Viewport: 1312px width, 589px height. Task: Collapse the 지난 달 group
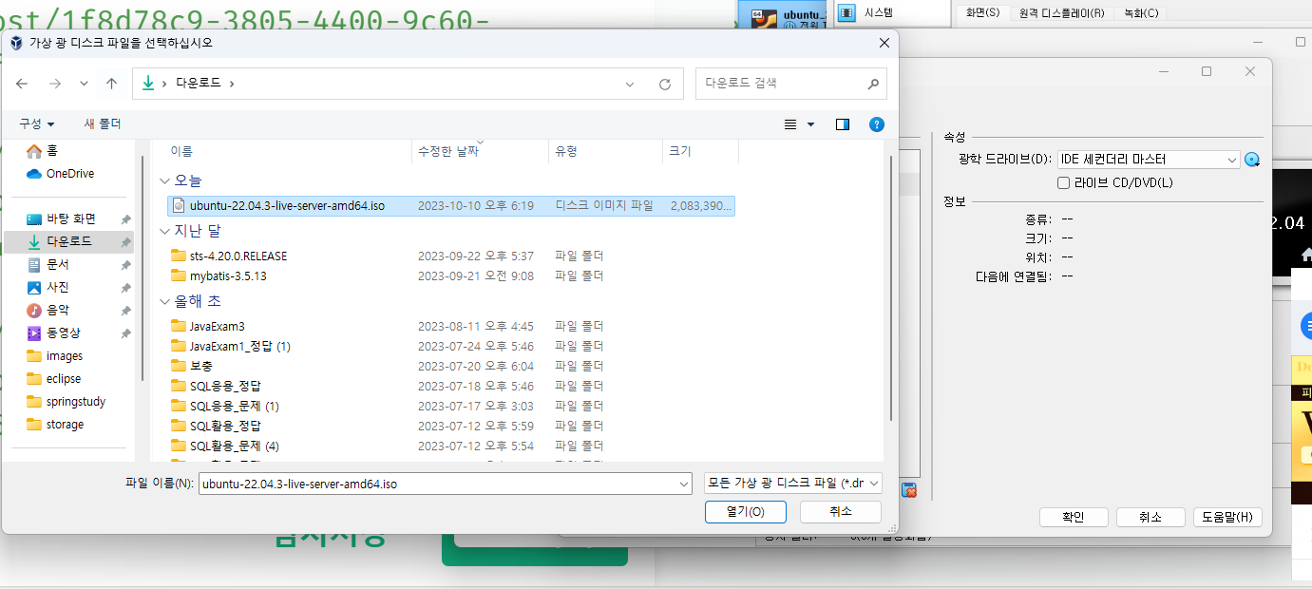coord(166,231)
